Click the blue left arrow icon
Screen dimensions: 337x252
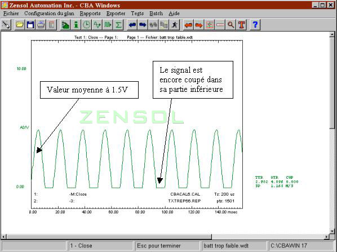click(132, 25)
